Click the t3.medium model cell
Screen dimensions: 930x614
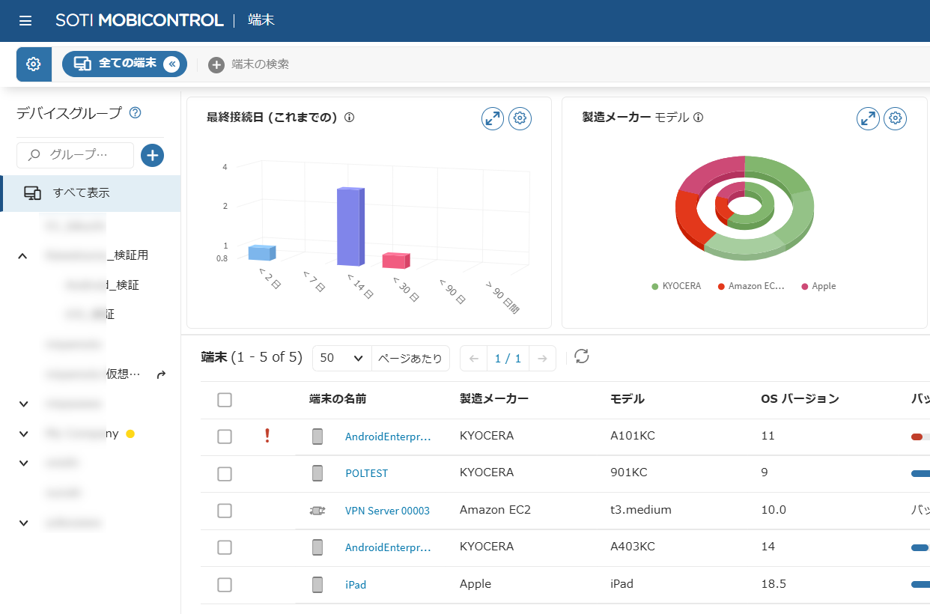641,510
